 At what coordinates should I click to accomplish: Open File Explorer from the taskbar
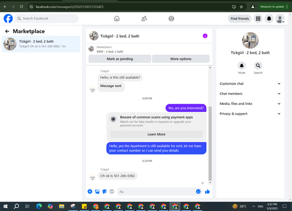click(61, 206)
